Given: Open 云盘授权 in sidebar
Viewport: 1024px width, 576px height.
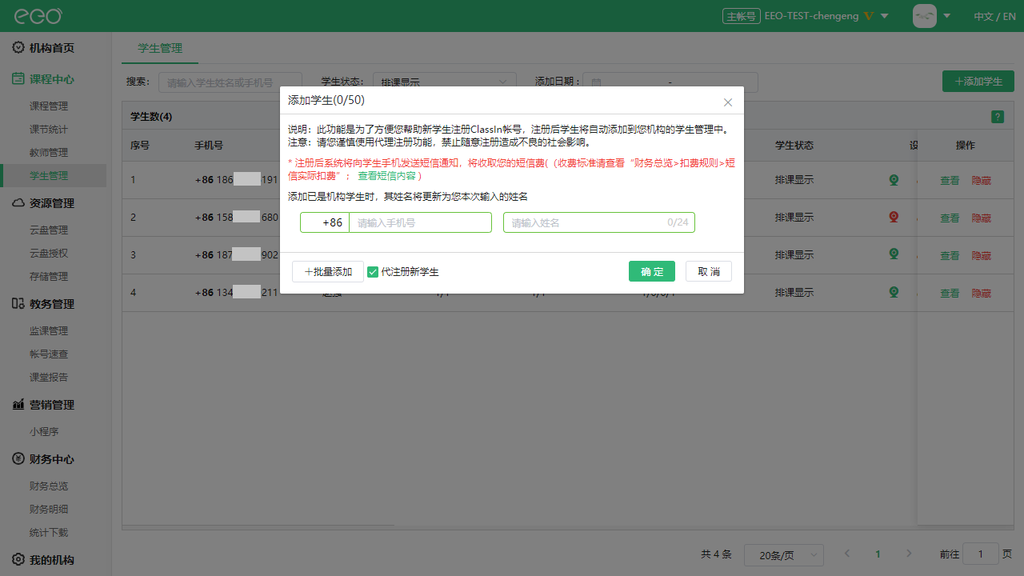Looking at the screenshot, I should (49, 253).
